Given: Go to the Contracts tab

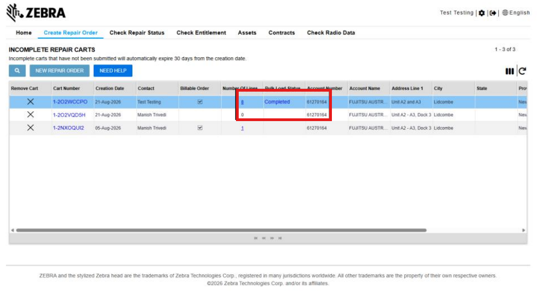Looking at the screenshot, I should 281,33.
